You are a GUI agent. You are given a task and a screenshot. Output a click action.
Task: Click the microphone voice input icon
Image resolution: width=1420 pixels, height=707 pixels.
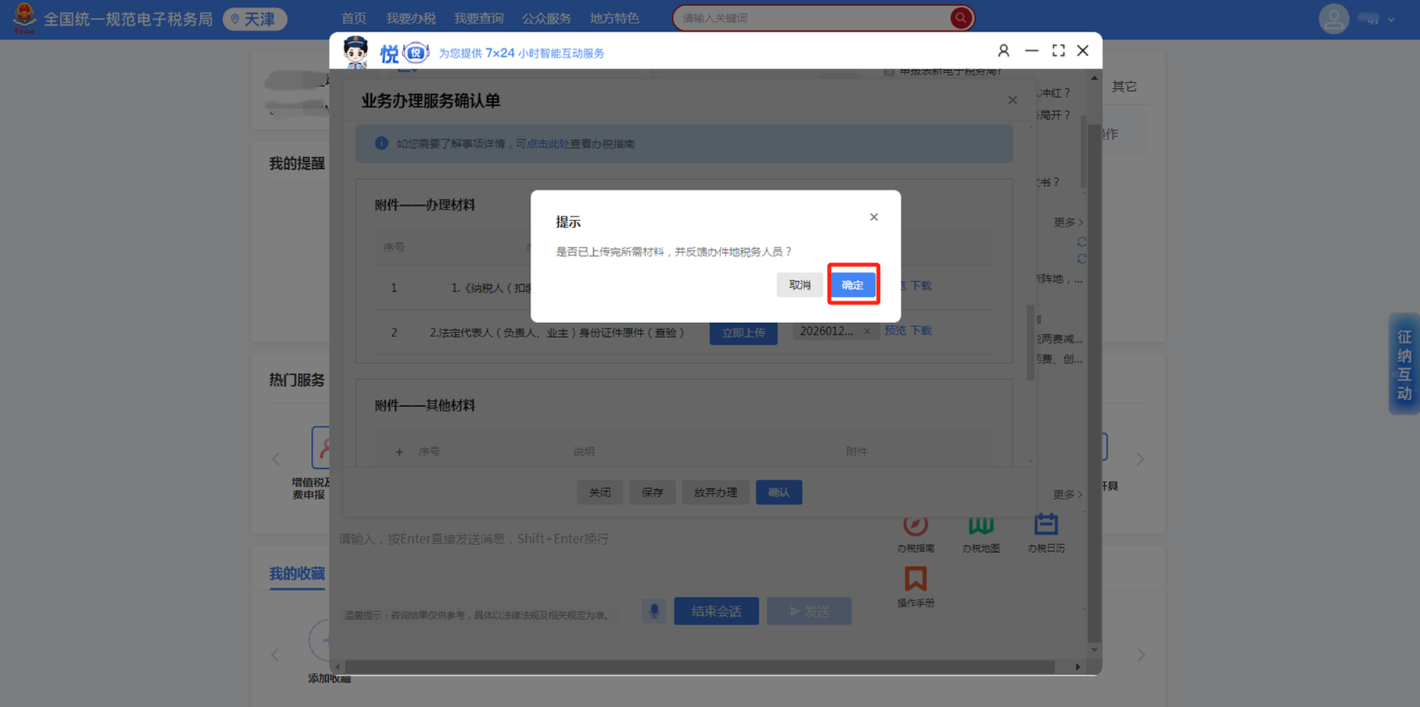tap(654, 611)
